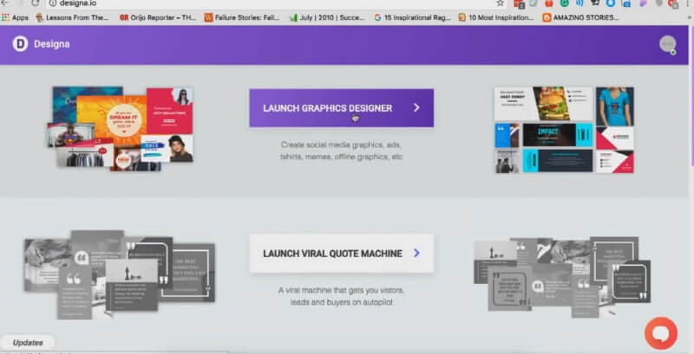Launch the Viral Quote Machine

(341, 254)
